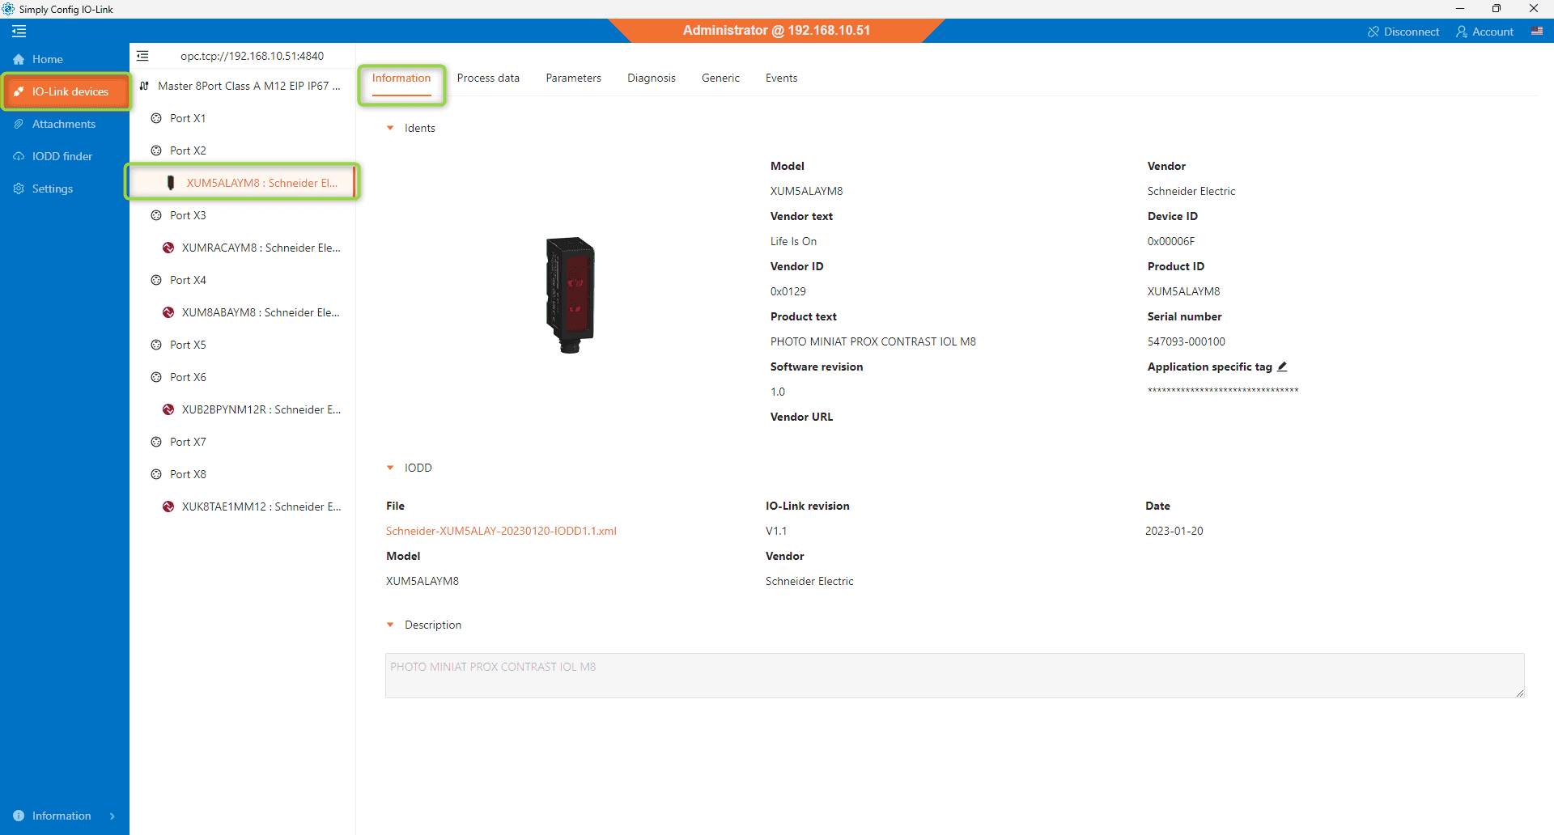1554x835 pixels.
Task: Collapse the Idents section
Action: point(391,127)
